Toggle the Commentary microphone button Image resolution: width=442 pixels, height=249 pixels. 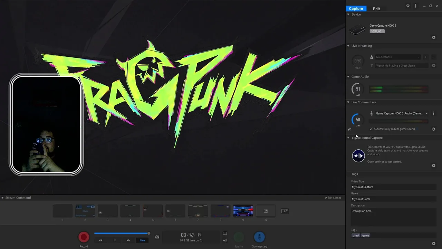[x=259, y=237]
